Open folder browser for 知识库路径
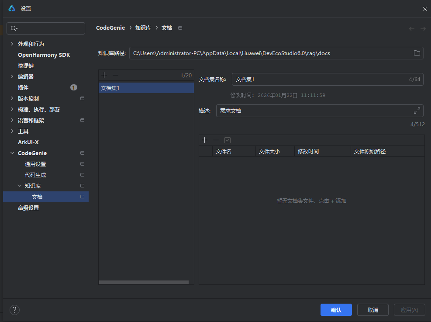 pyautogui.click(x=417, y=53)
